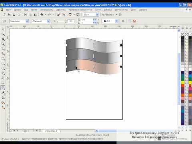Select the Страница 1 page tab
192x144 pixels.
coord(51,131)
